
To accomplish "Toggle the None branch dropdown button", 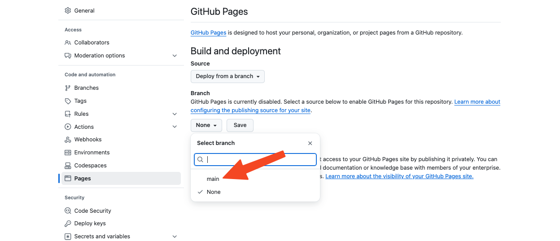I will [x=206, y=125].
